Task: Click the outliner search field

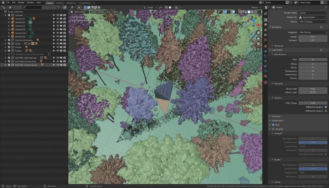Action: point(32,8)
